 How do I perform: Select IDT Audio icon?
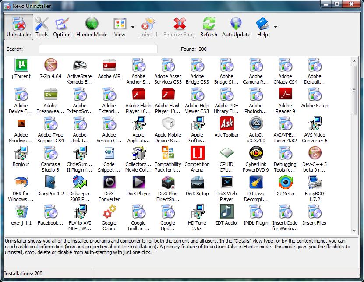point(226,211)
